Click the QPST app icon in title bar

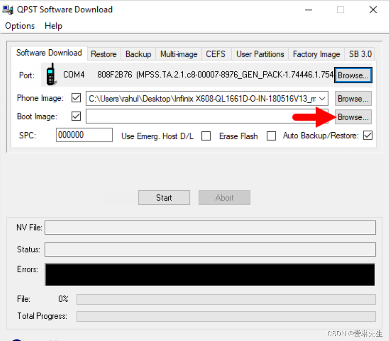(7, 9)
